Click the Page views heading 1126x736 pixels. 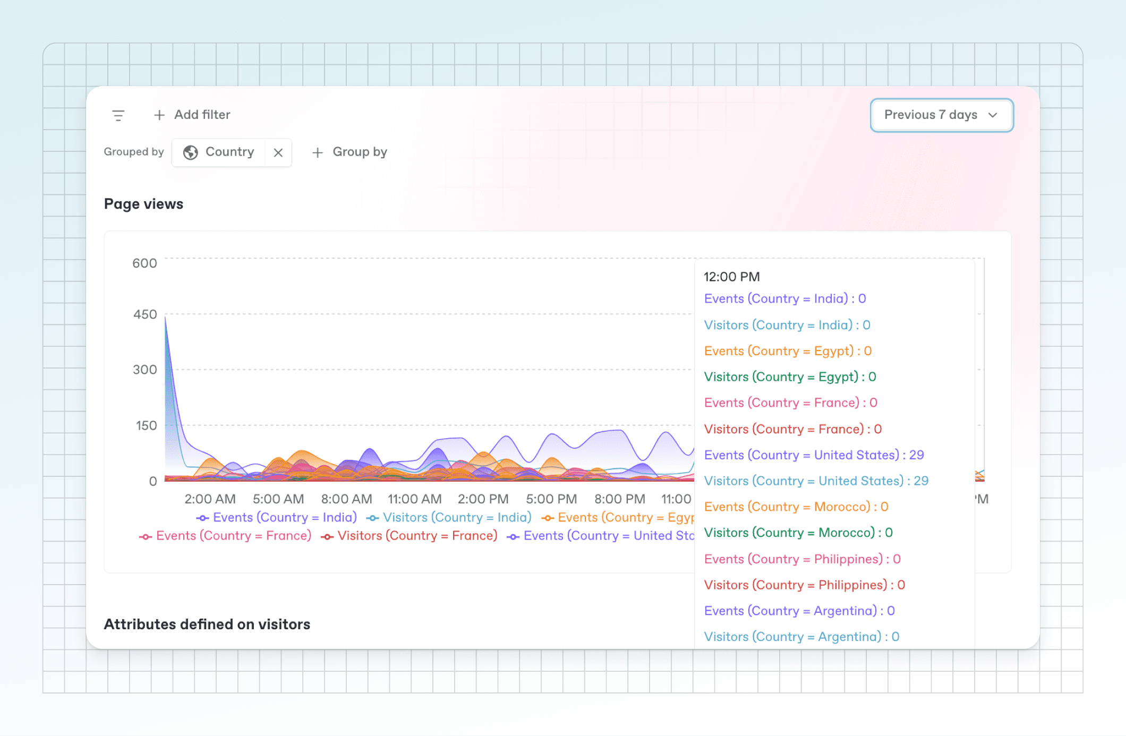coord(143,204)
